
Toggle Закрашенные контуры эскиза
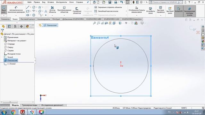[x=189, y=11]
